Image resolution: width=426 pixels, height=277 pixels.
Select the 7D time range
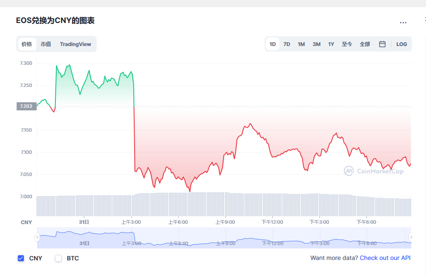(287, 44)
